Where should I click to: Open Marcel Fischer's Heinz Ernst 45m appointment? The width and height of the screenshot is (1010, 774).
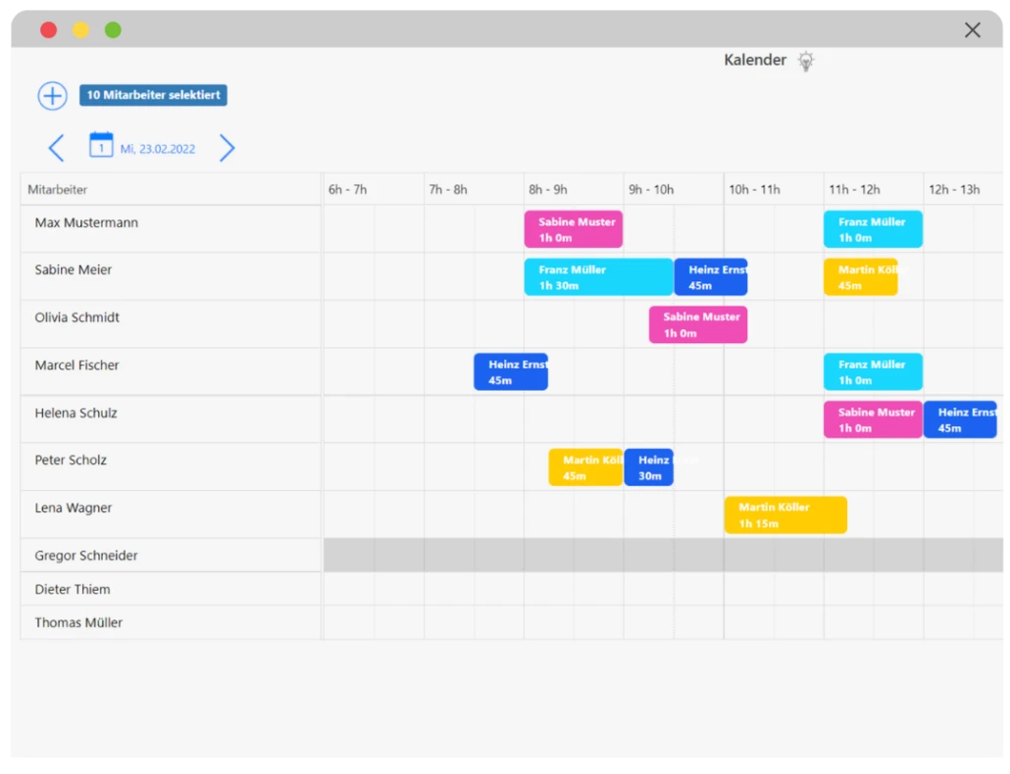[511, 372]
